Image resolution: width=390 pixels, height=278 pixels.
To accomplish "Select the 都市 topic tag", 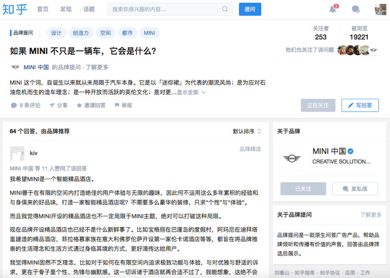I will (x=127, y=33).
